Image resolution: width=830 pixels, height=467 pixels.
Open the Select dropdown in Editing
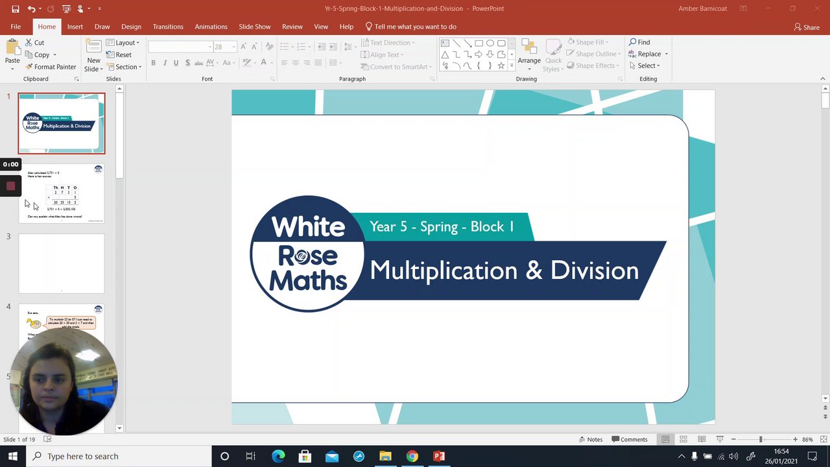(x=645, y=66)
